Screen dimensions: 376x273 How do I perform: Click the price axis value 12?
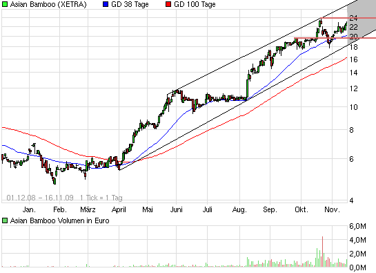pos(353,88)
